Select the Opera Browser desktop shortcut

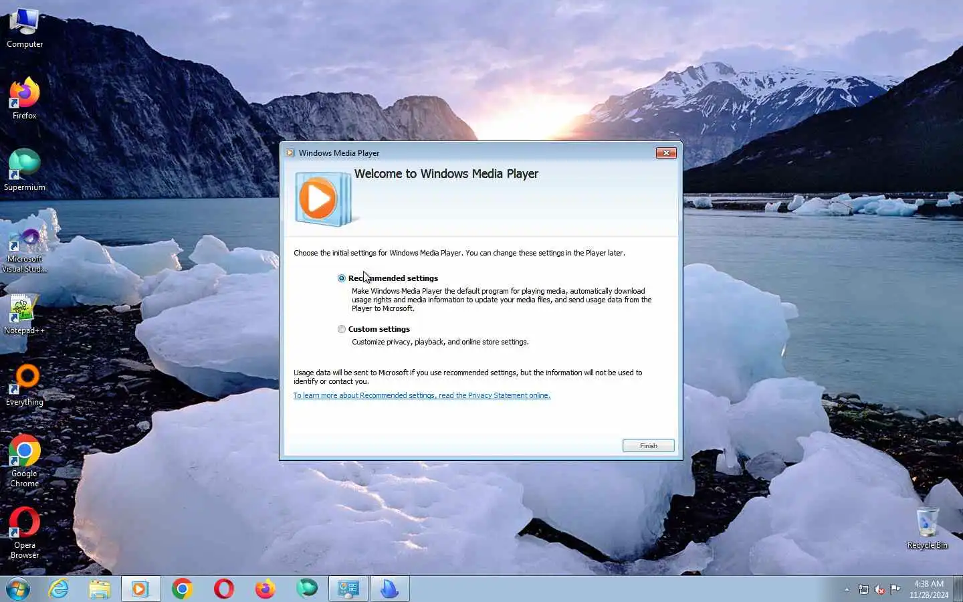tap(25, 533)
